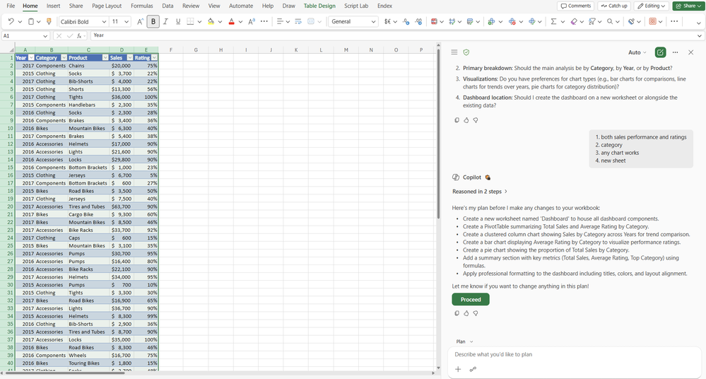Close the Copilot pane
706x379 pixels.
click(690, 52)
